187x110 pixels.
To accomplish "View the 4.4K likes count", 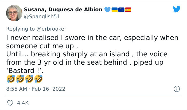I will pos(23,103).
